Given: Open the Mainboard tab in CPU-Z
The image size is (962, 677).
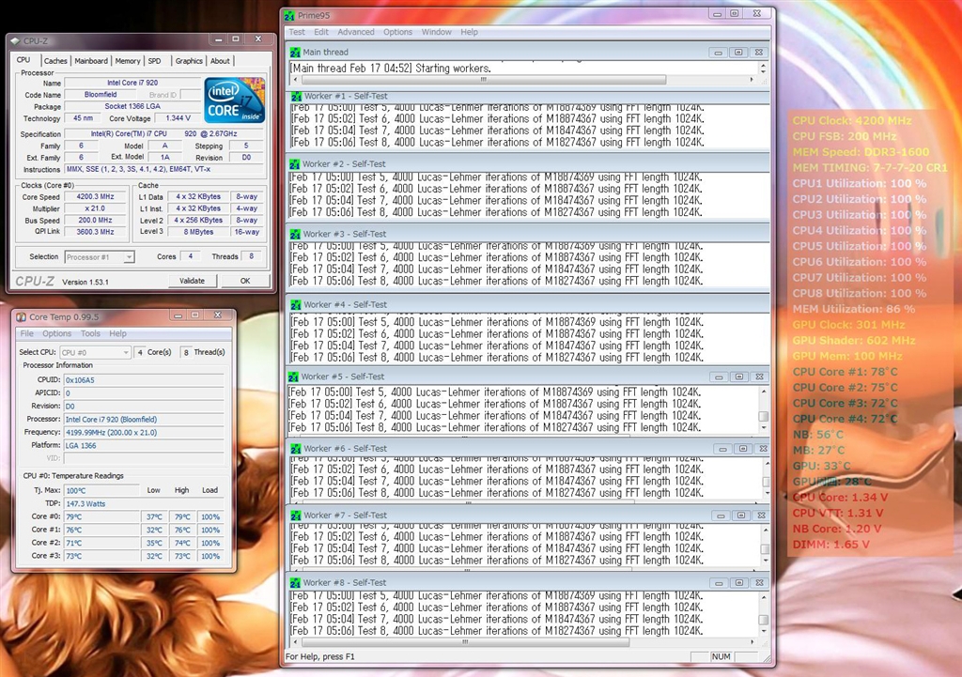Looking at the screenshot, I should 91,61.
